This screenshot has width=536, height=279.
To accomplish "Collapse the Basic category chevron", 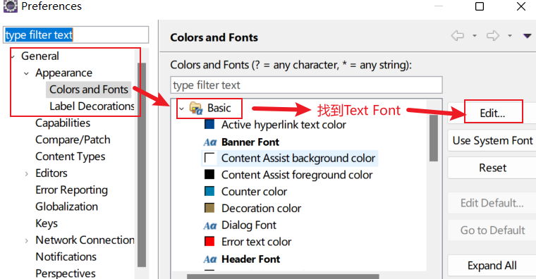I will pyautogui.click(x=181, y=109).
